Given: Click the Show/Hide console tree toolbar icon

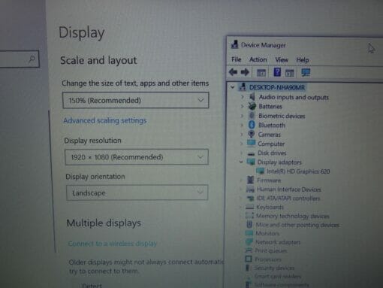Looking at the screenshot, I should click(261, 73).
